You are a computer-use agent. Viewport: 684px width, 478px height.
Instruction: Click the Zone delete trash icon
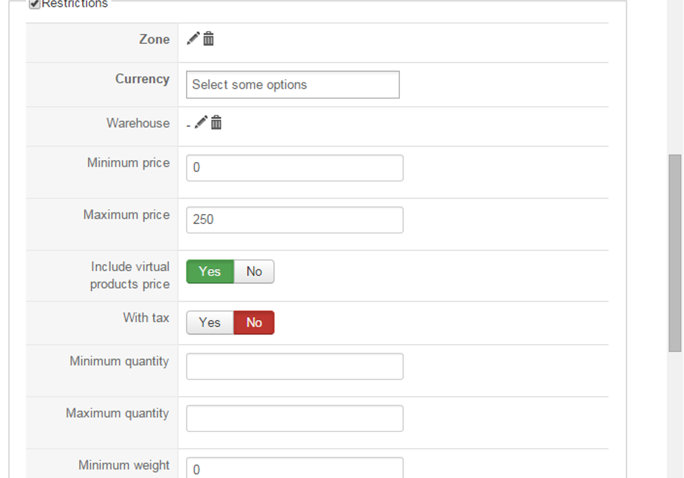209,39
